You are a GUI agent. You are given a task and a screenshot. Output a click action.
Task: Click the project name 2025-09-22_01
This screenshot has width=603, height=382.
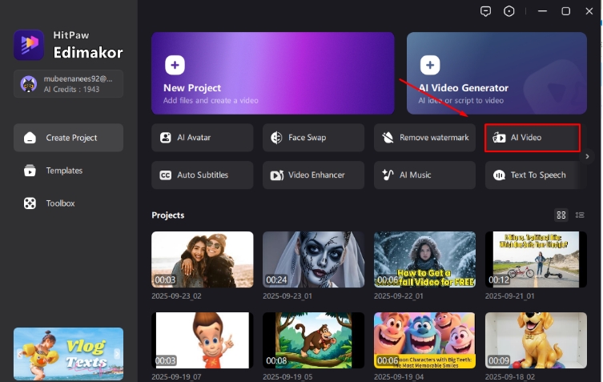coord(399,296)
